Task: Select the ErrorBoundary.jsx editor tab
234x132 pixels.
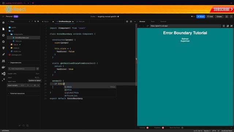Action: (x=65, y=22)
